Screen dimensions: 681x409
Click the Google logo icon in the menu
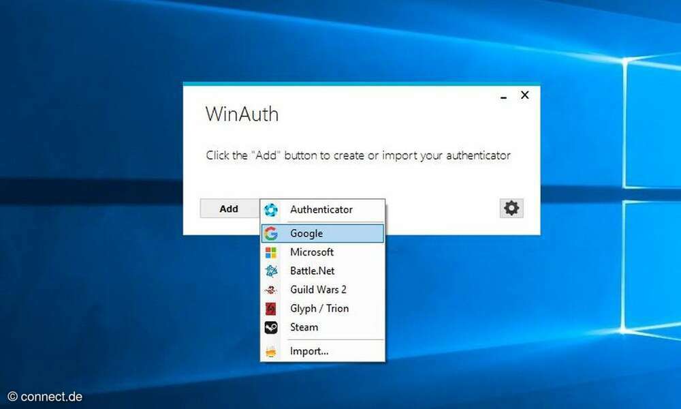click(271, 232)
